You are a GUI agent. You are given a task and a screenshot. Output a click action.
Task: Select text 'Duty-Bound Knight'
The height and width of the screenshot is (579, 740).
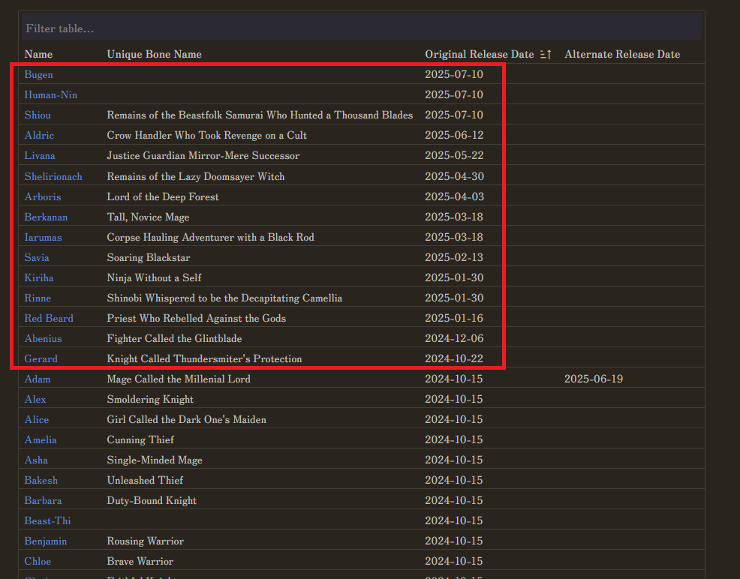tap(152, 501)
